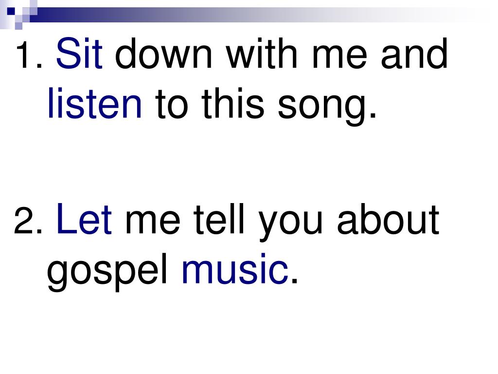
Task: Click the blue word "Sit"
Action: (79, 54)
